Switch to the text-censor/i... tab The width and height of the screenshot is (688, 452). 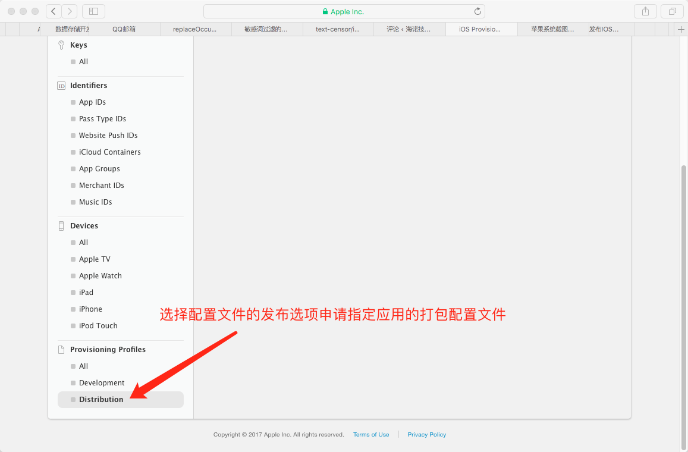[x=338, y=29]
